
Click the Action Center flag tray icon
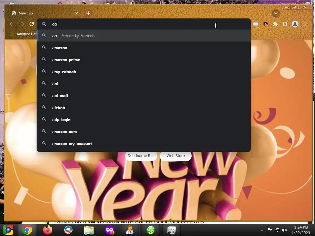click(x=269, y=230)
